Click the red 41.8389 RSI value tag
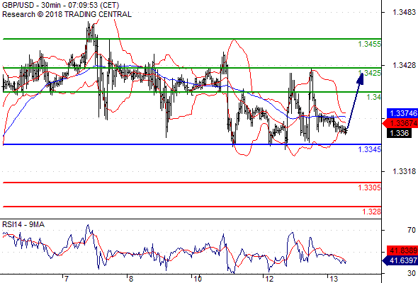 [x=402, y=250]
